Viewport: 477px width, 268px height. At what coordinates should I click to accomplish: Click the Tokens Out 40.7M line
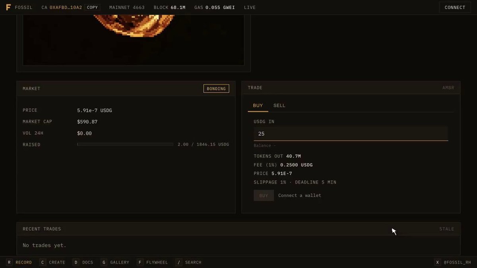[277, 156]
